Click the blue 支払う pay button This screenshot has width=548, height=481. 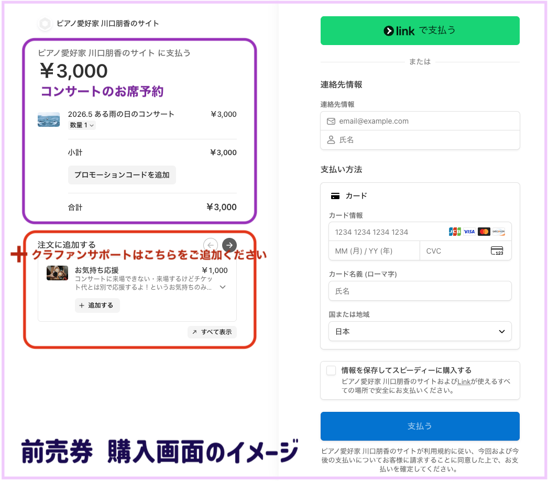pyautogui.click(x=420, y=426)
